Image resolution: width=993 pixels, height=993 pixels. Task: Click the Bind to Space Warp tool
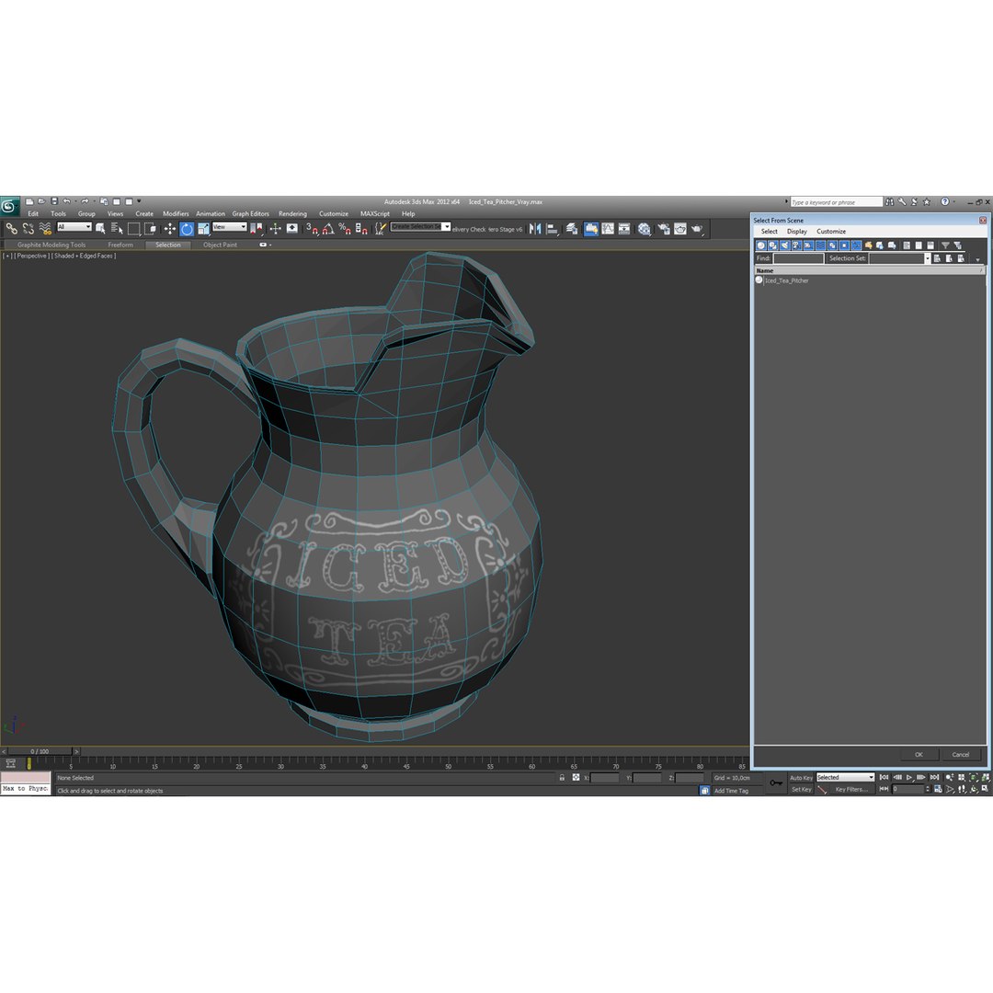pos(45,229)
